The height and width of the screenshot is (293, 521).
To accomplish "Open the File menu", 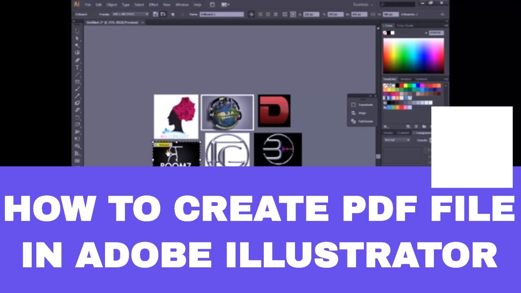I will point(88,5).
